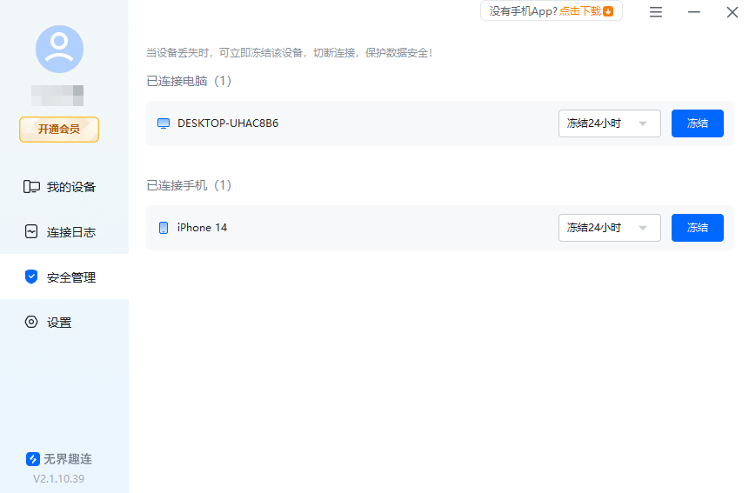The height and width of the screenshot is (493, 749).
Task: Click the 无界趣连 logo icon
Action: (x=33, y=459)
